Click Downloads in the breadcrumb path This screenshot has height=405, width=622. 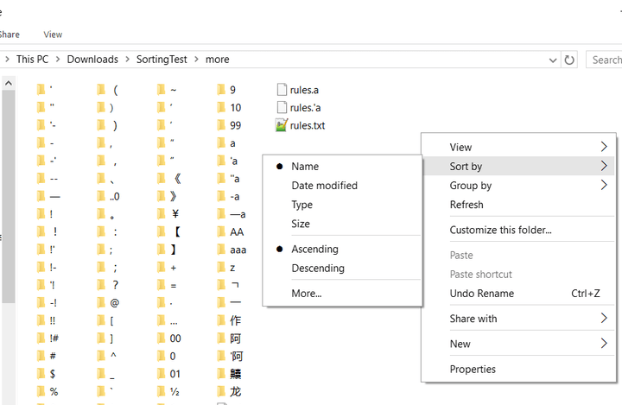click(92, 60)
